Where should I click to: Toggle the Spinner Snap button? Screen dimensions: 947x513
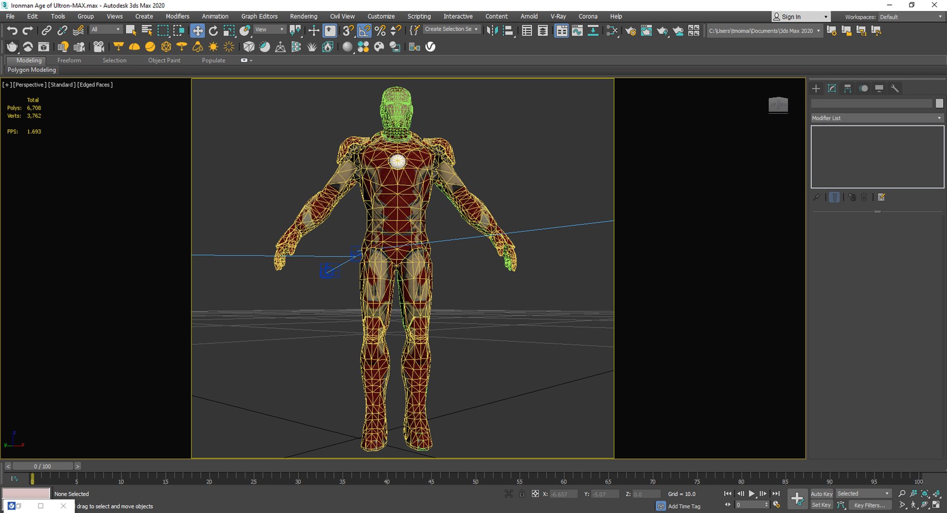396,31
